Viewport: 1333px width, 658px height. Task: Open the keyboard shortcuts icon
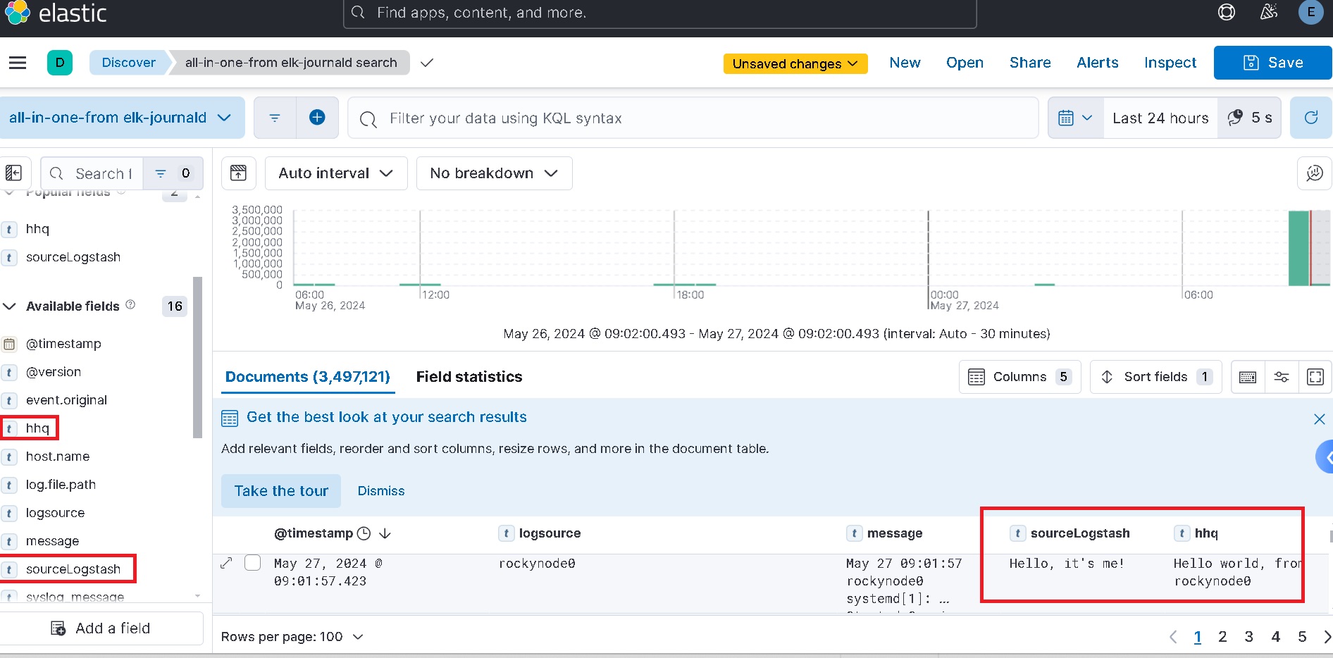point(1248,377)
